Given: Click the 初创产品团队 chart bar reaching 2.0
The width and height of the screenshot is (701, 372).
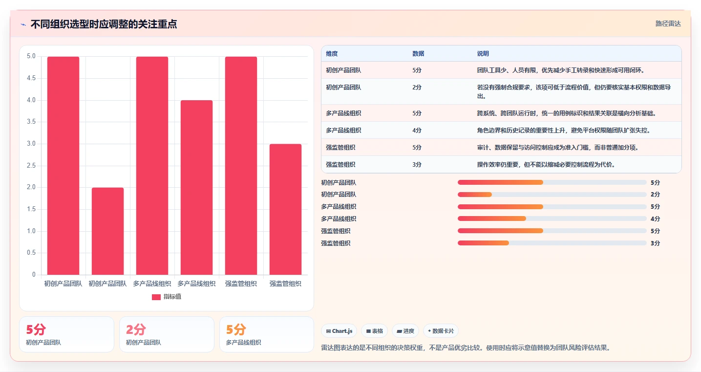Looking at the screenshot, I should [x=108, y=231].
